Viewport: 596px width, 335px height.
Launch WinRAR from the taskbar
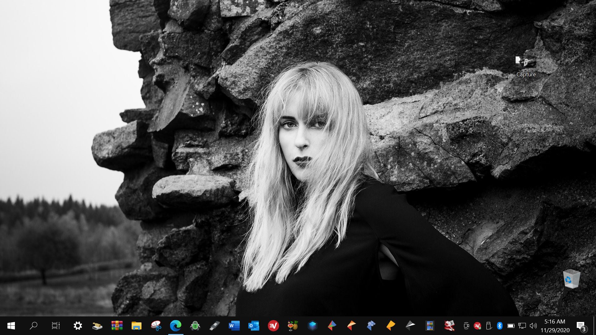(117, 326)
